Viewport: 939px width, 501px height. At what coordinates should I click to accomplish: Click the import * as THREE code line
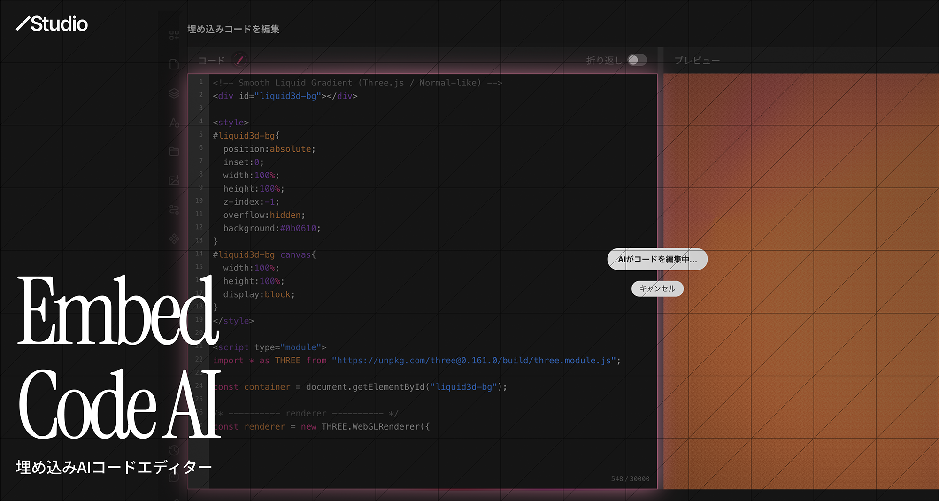pyautogui.click(x=417, y=361)
